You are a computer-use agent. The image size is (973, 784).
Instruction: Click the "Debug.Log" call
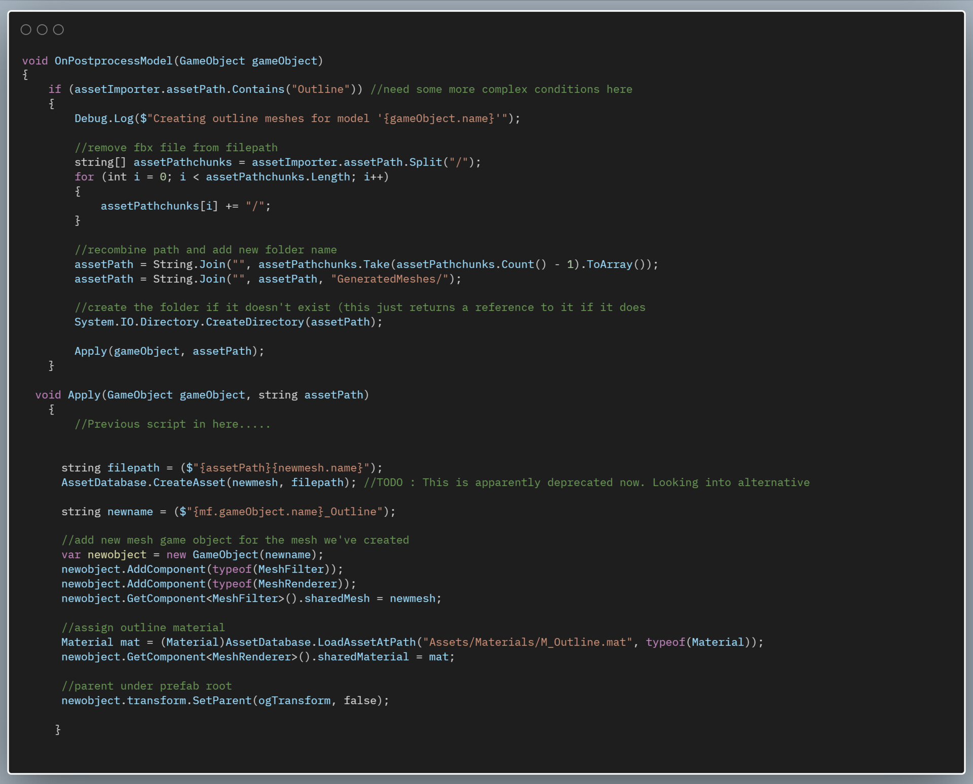pos(104,119)
